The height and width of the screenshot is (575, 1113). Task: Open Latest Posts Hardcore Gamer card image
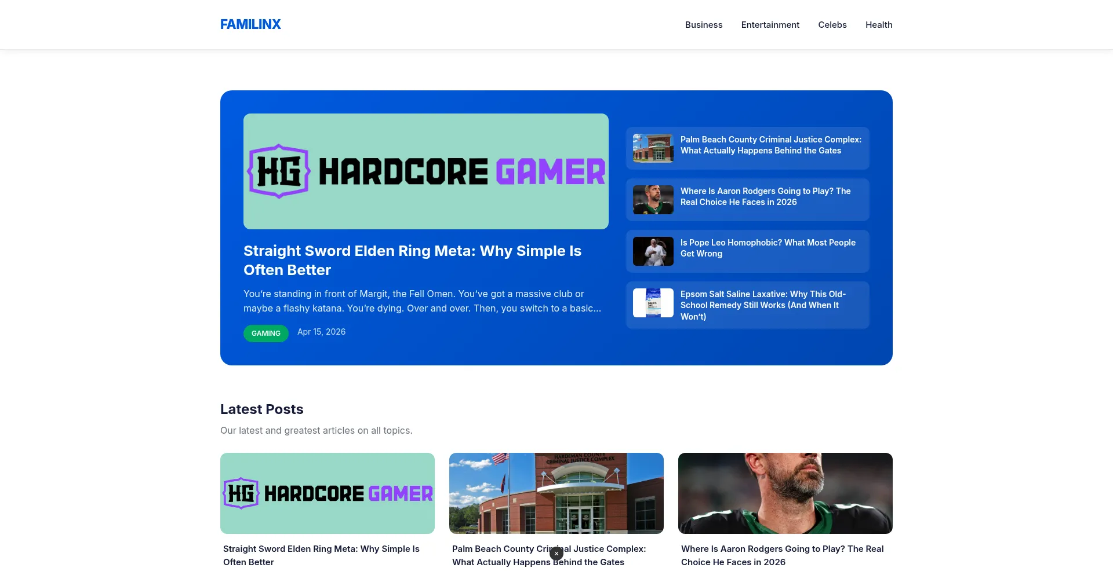tap(328, 493)
